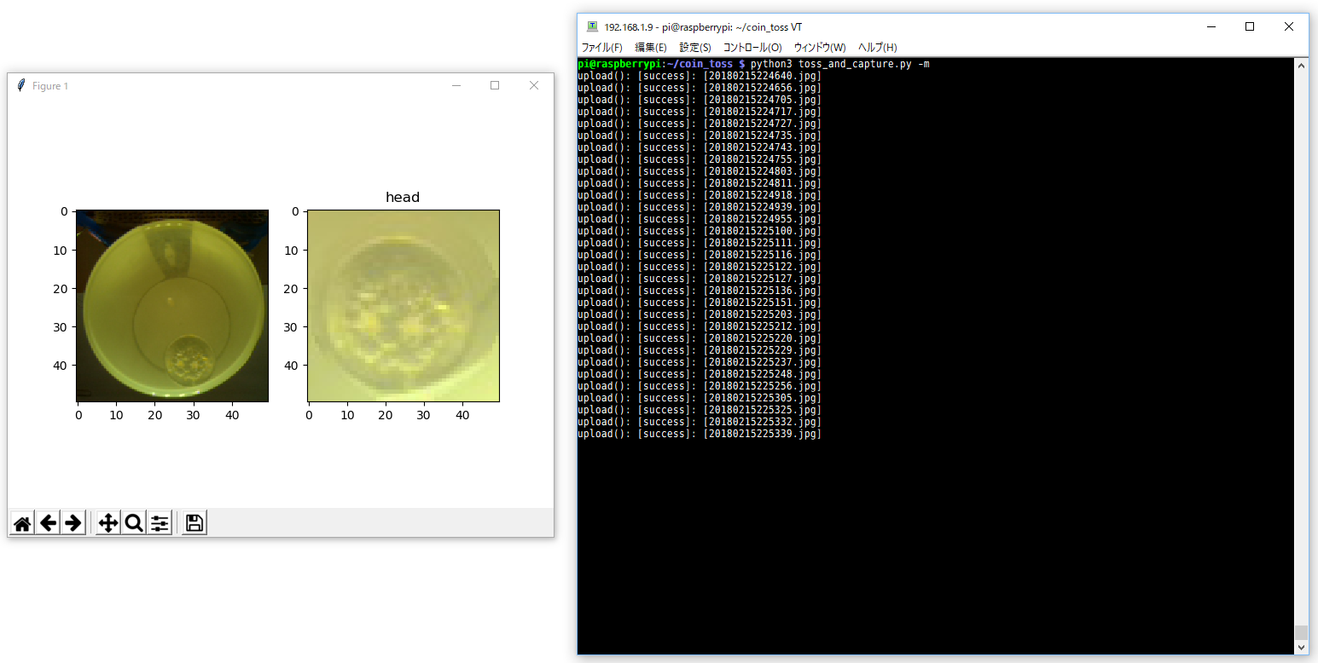1318x663 pixels.
Task: Click the Figure 1 window title text
Action: pos(50,86)
